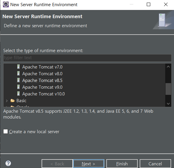Screen dimensions: 174x168
Task: Click the Apache Tomcat v8.5 server icon
Action: (x=18, y=80)
